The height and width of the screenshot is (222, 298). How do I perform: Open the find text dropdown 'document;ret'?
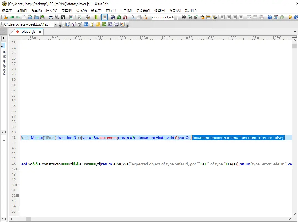pos(176,17)
